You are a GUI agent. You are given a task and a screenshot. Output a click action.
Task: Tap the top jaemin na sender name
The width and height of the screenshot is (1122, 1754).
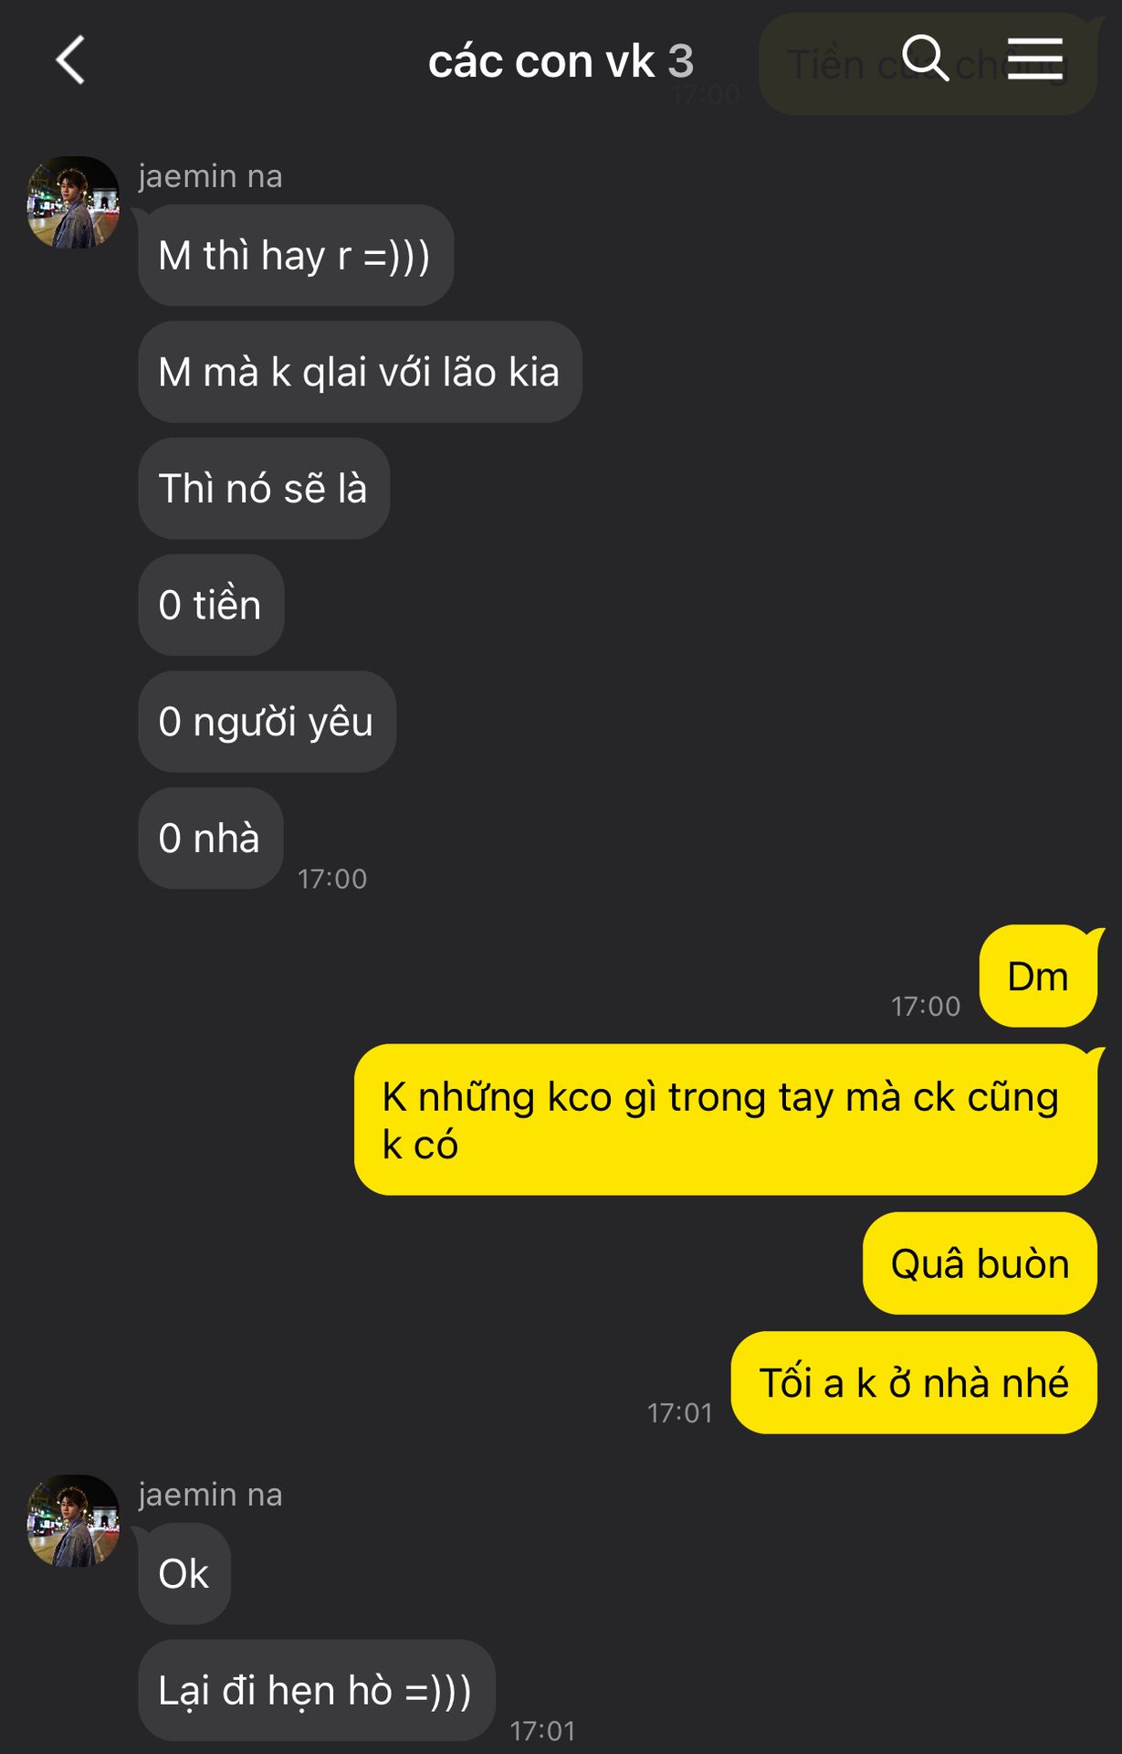(x=211, y=175)
